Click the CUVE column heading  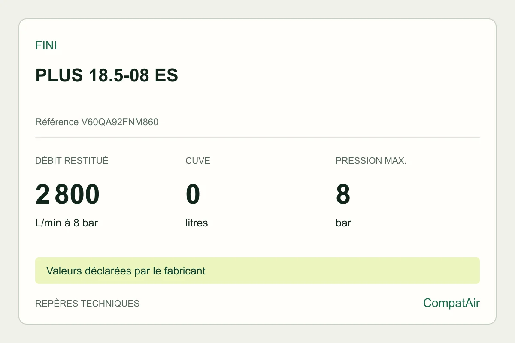(198, 161)
